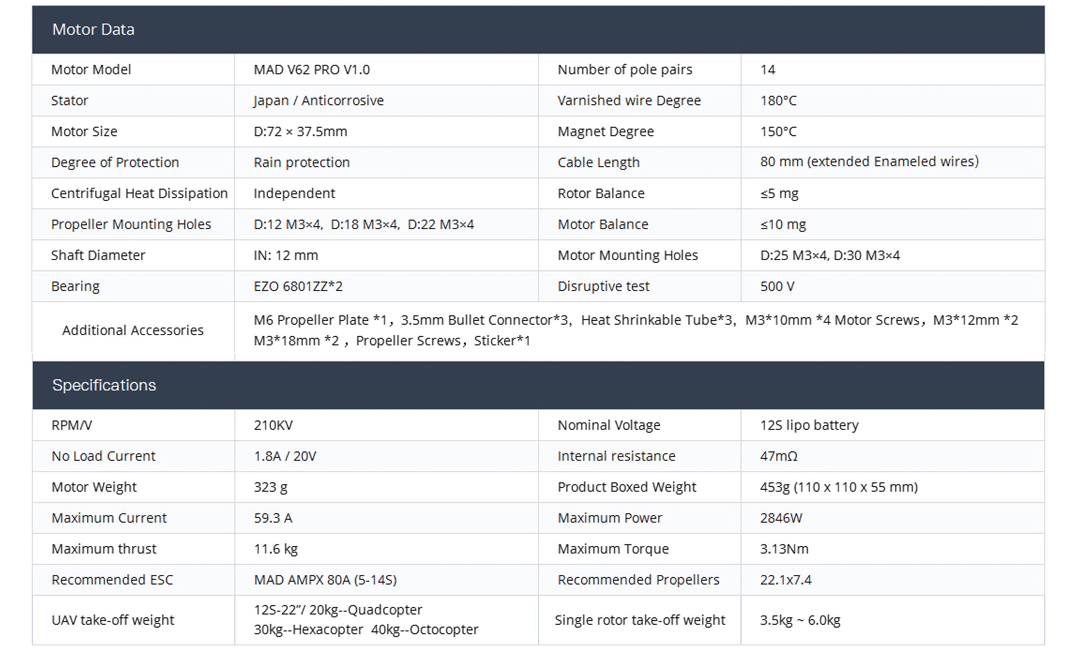The height and width of the screenshot is (654, 1078).
Task: Select the MAD AMPX 80A recommended ESC
Action: point(325,580)
